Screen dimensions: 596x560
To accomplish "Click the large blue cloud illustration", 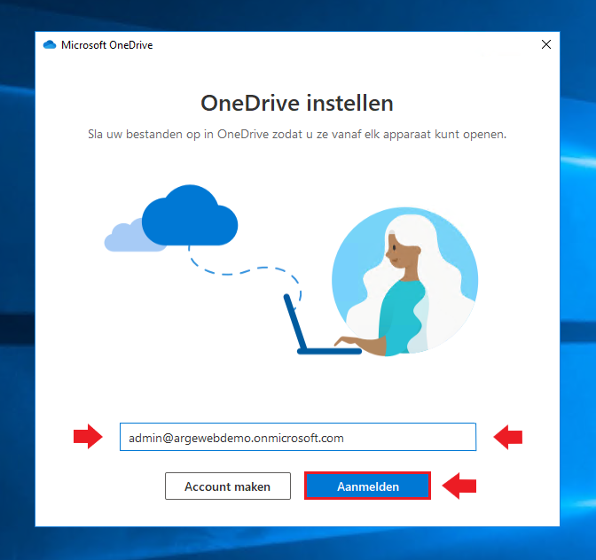I will click(x=190, y=215).
